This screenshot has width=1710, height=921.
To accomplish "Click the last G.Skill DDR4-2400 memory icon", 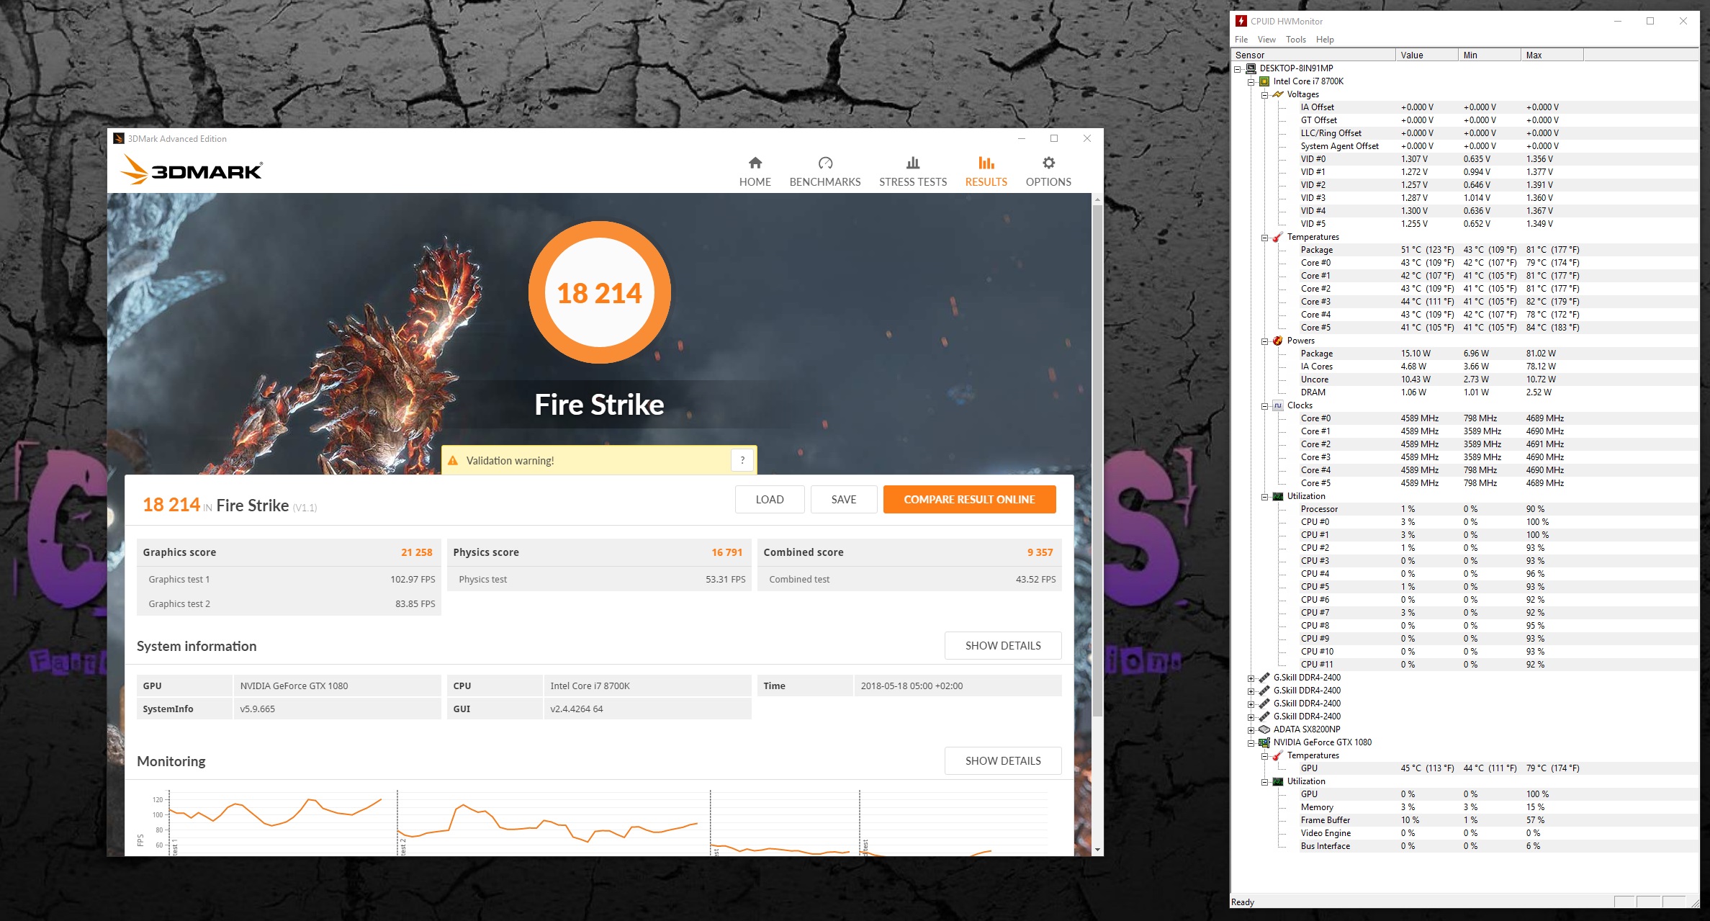I will 1264,716.
